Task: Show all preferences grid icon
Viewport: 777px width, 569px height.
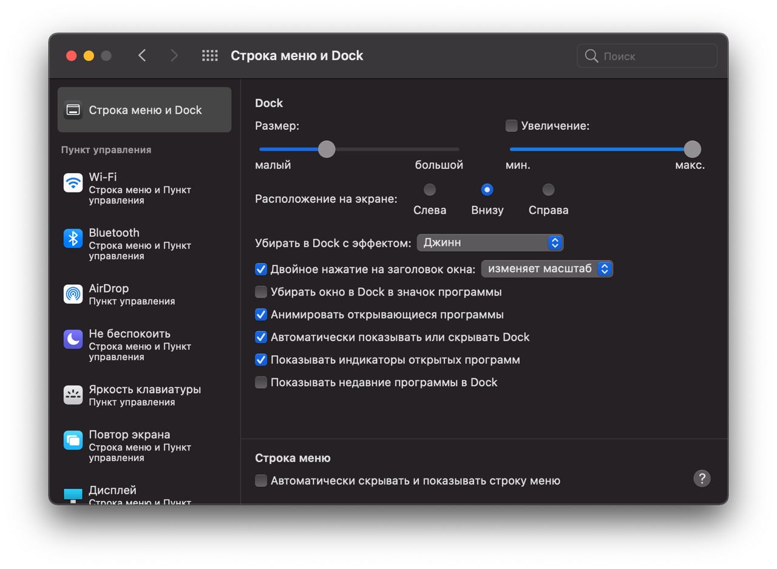Action: click(x=210, y=55)
